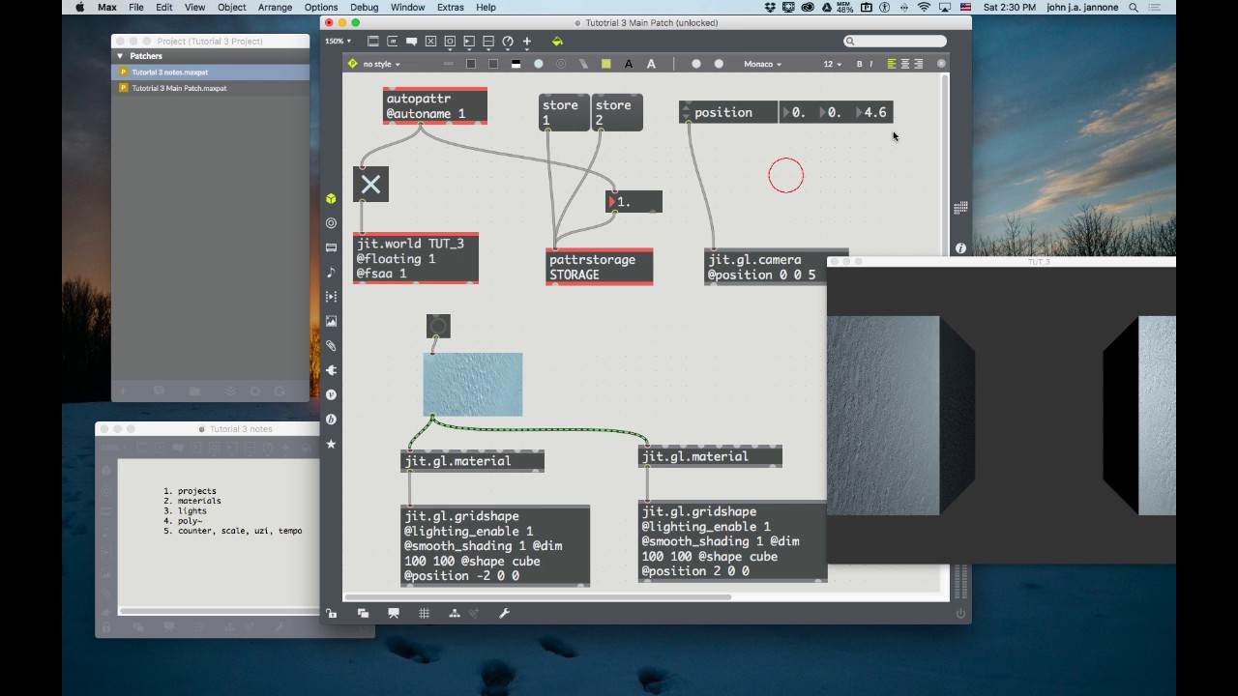
Task: Click the float number box showing 1.
Action: coord(634,202)
